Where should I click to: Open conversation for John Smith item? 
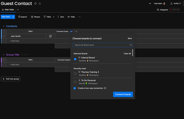pos(50,36)
